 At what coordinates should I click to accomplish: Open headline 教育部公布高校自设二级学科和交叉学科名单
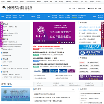click(49, 52)
